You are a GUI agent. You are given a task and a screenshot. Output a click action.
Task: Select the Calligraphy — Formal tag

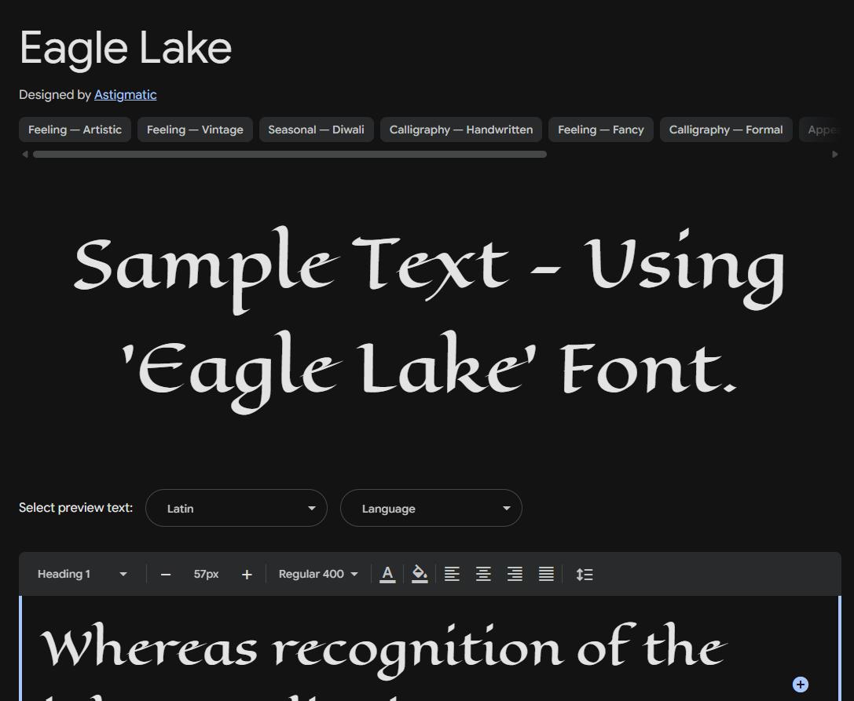[726, 130]
